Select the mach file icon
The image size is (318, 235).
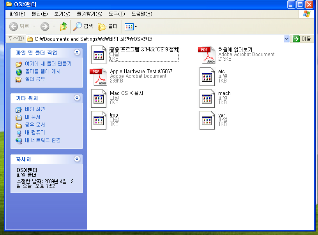[x=207, y=98]
